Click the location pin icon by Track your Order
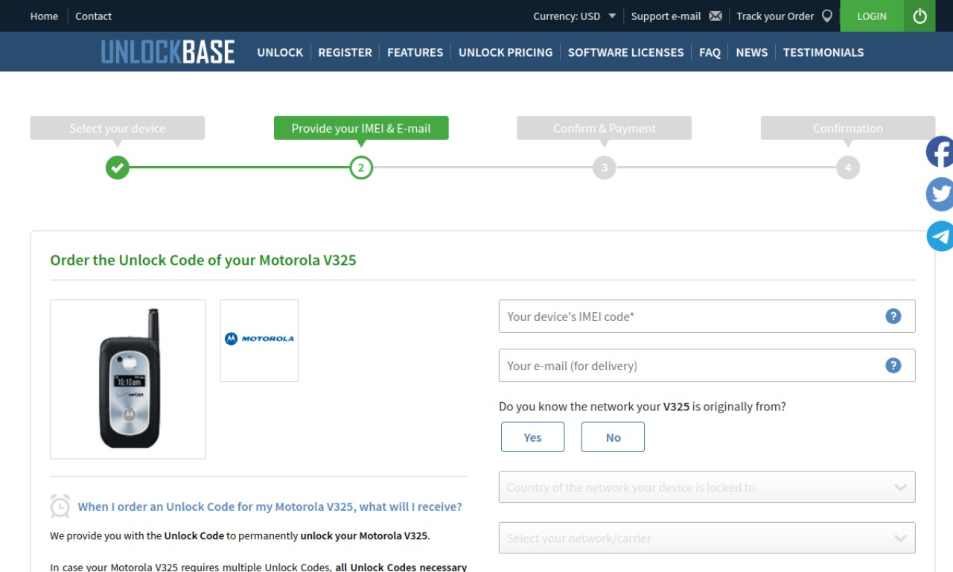 (x=827, y=16)
